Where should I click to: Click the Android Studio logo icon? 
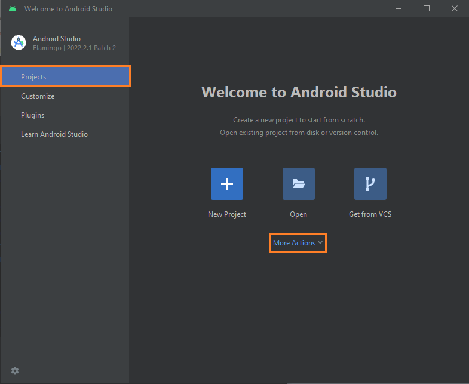pos(19,42)
